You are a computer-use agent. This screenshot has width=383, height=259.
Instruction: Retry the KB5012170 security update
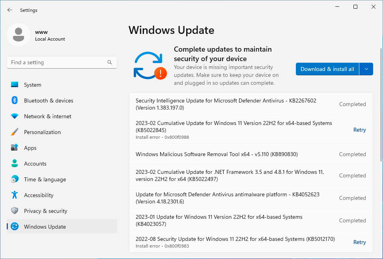point(359,242)
